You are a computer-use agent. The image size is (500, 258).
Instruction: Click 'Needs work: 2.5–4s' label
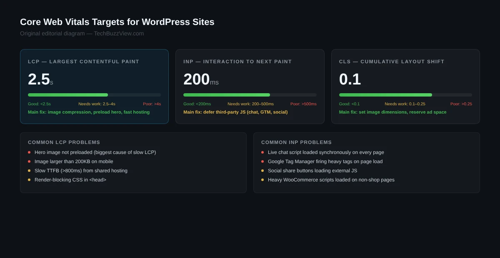pos(97,104)
